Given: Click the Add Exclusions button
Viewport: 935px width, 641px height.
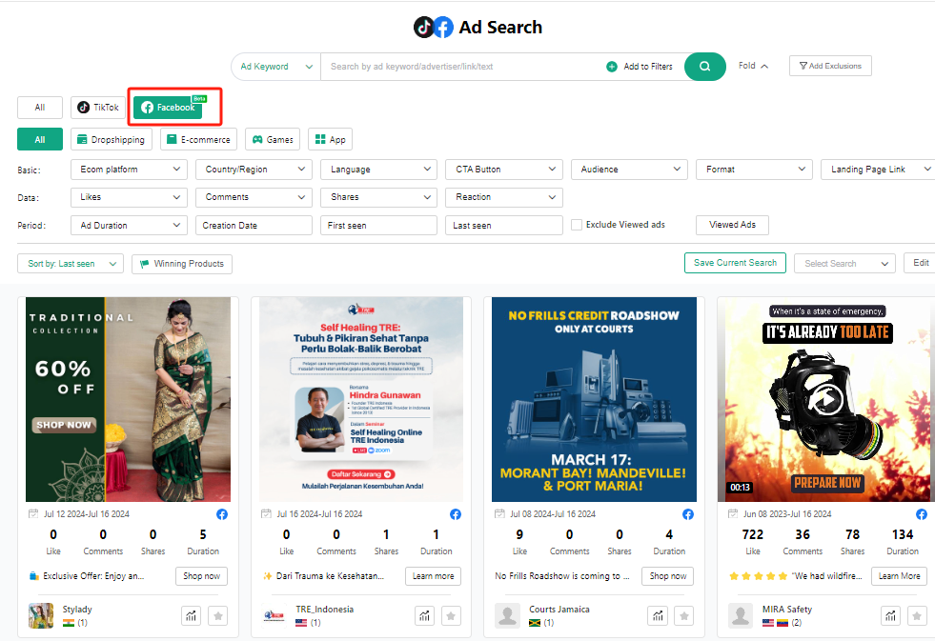Looking at the screenshot, I should click(x=830, y=66).
